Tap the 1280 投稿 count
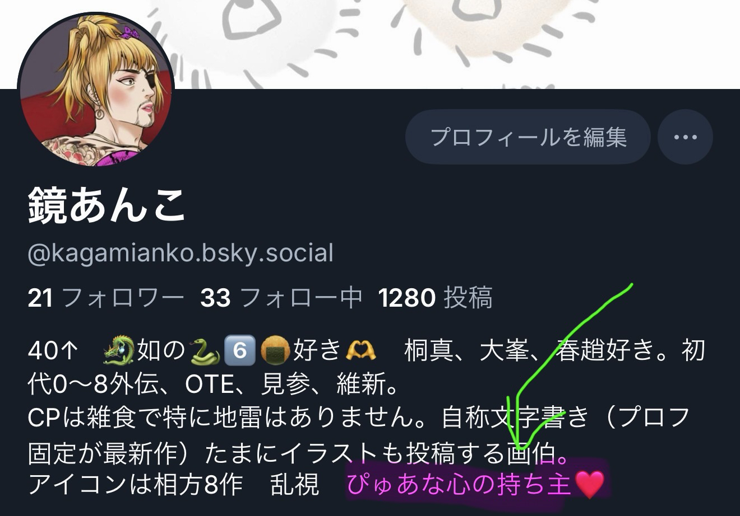740x516 pixels. click(436, 298)
